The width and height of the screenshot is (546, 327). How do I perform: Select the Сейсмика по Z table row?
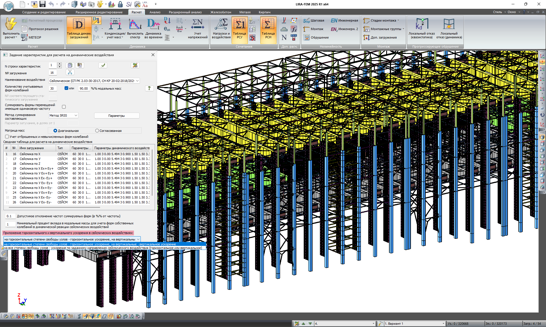click(30, 164)
